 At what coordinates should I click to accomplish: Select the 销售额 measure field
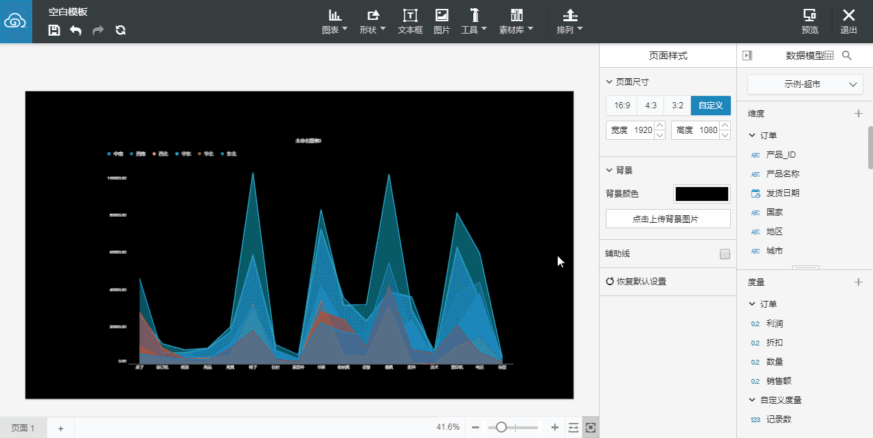tap(779, 381)
